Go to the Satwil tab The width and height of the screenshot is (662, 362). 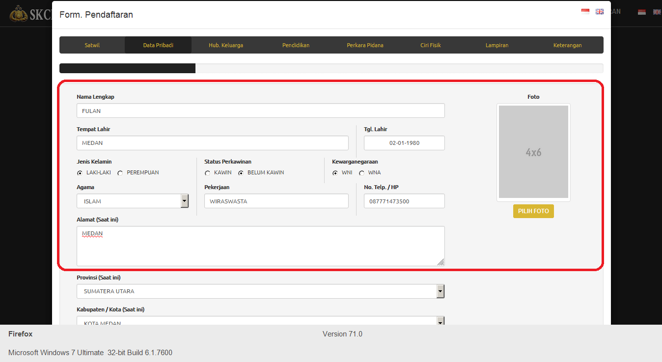pos(92,45)
